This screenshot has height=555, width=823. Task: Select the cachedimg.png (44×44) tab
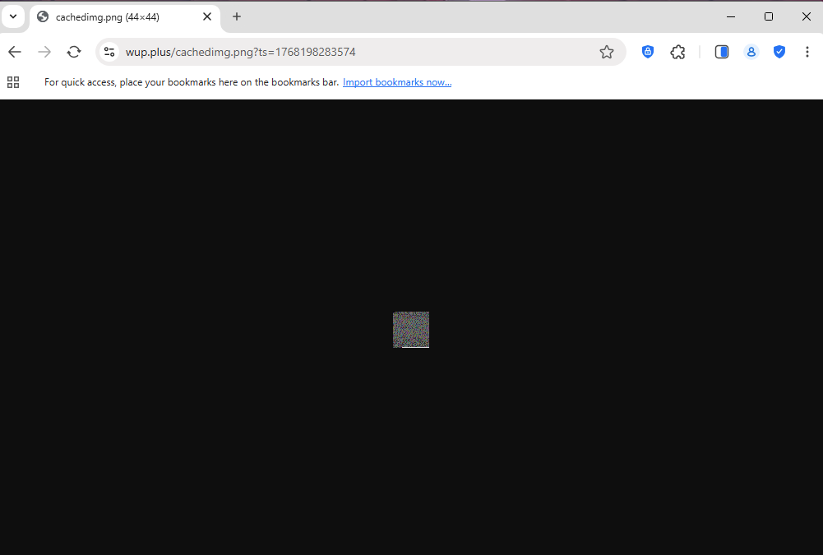point(115,17)
